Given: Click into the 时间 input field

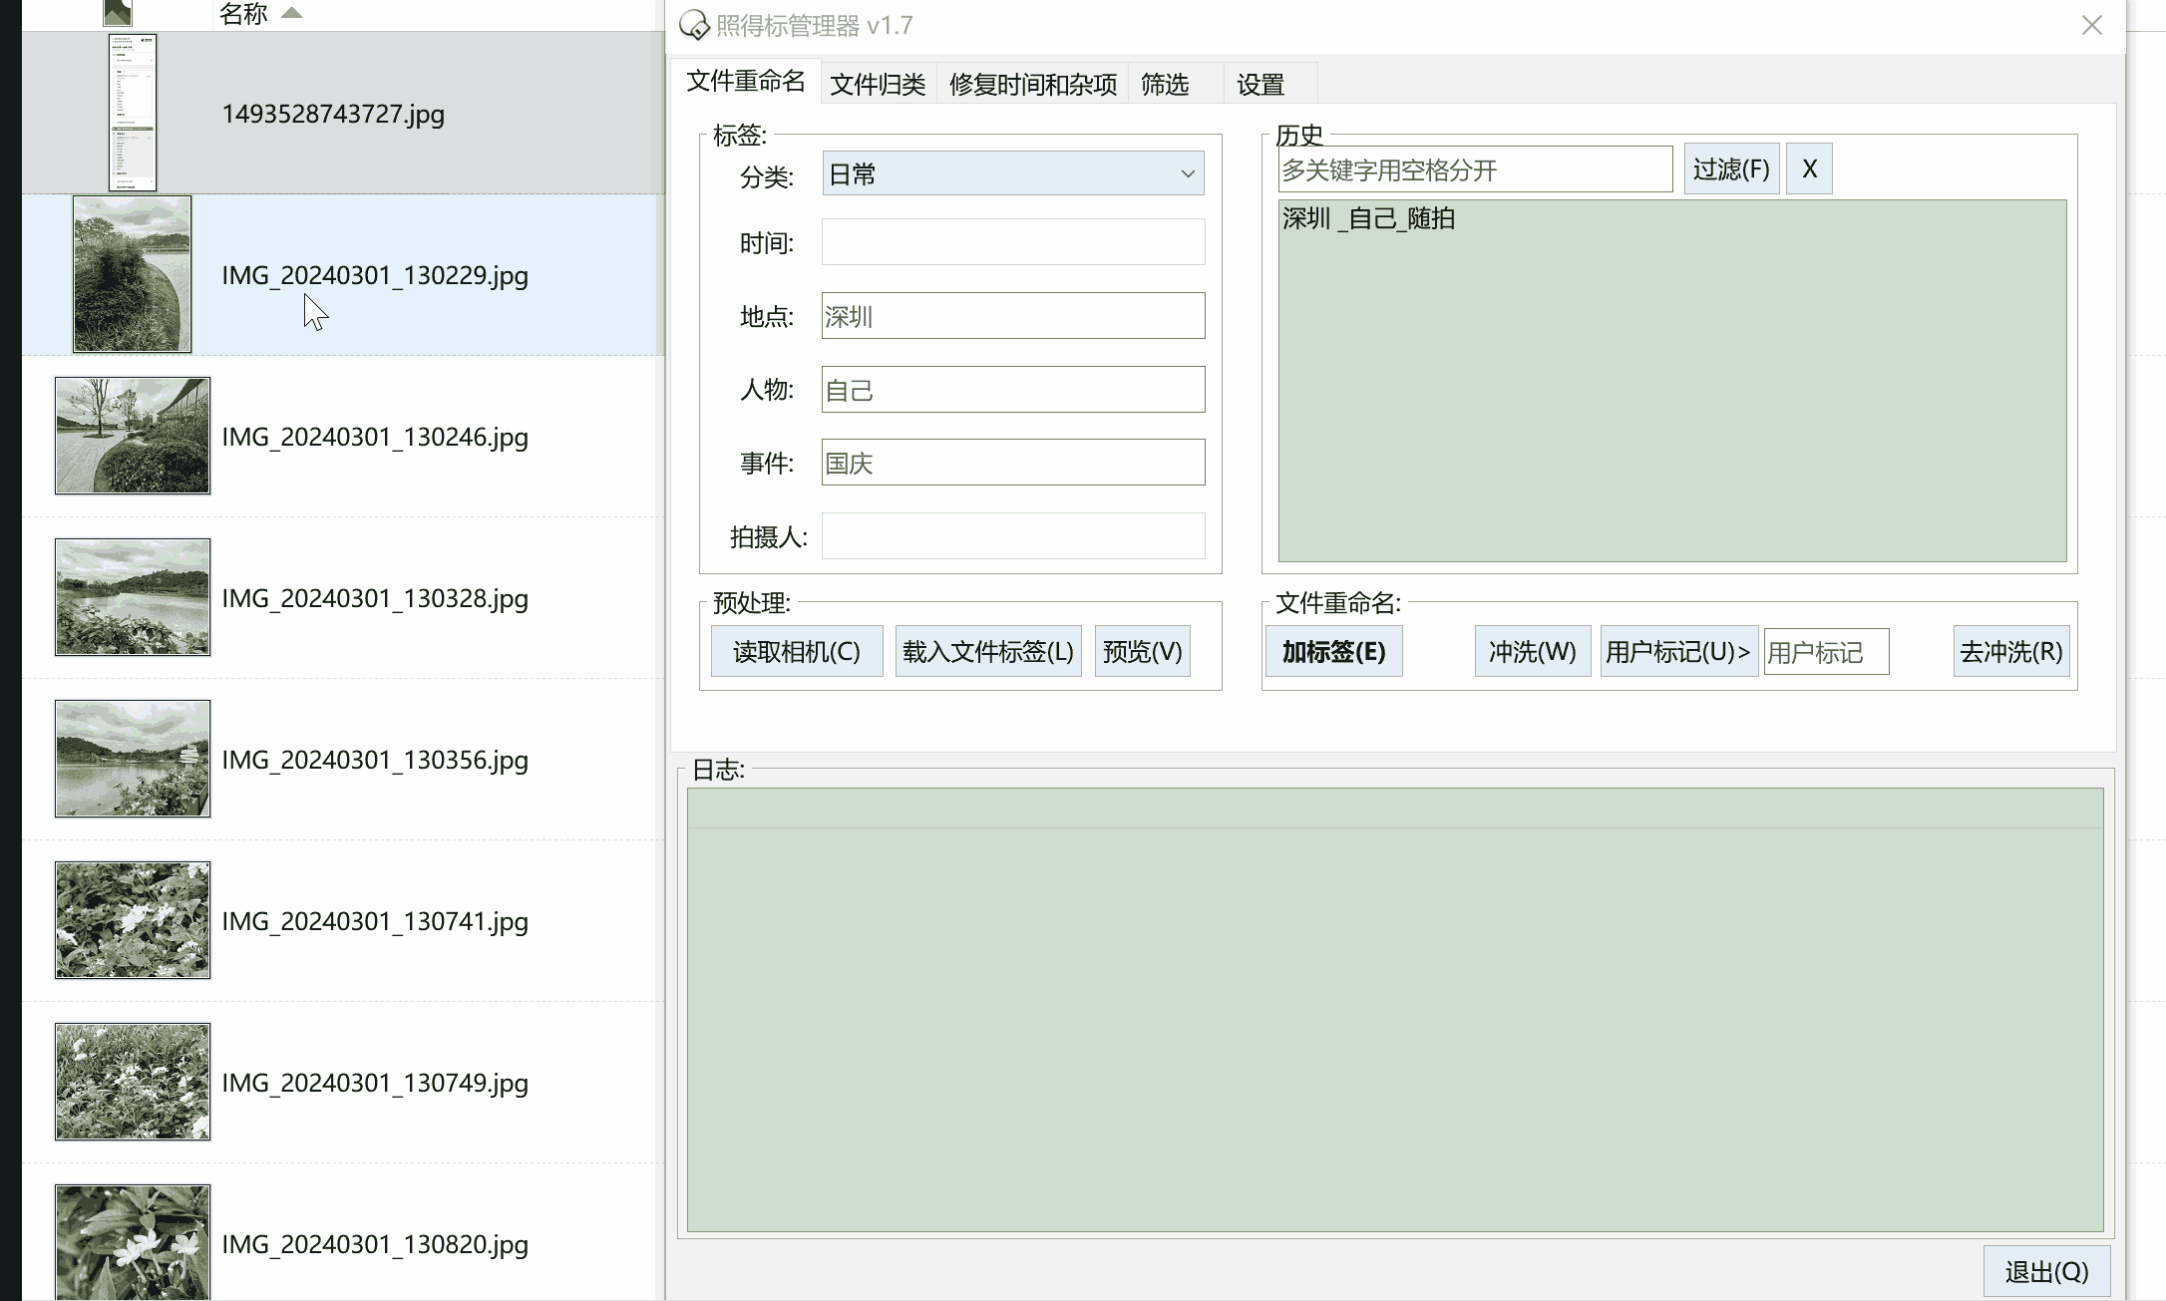Looking at the screenshot, I should tap(1012, 242).
